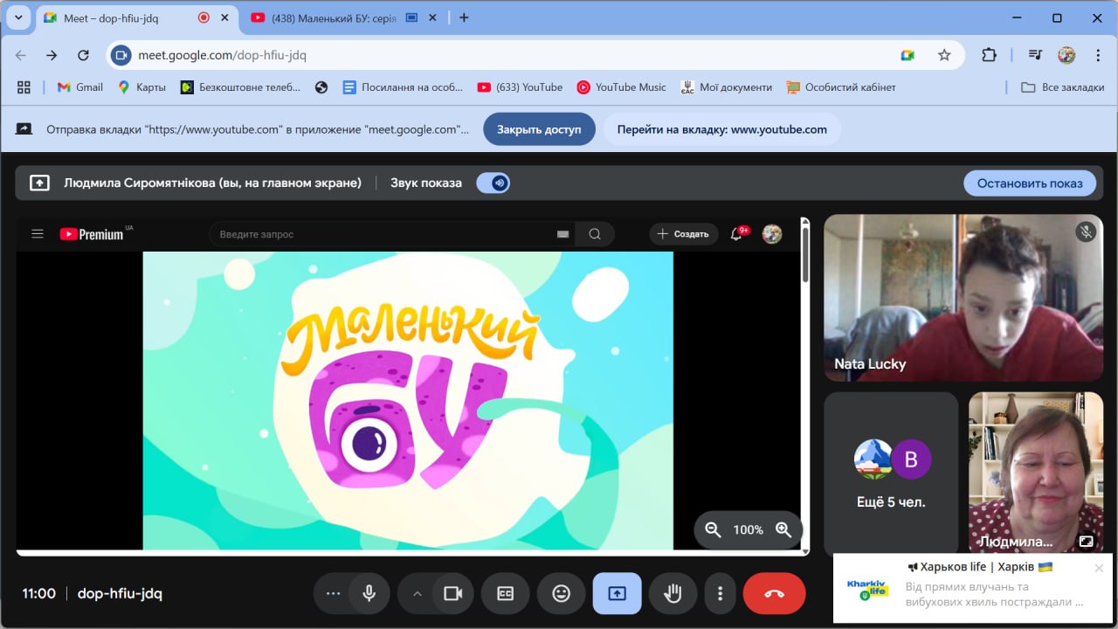Viewport: 1118px width, 629px height.
Task: Click the YouTube search magnifier button
Action: (595, 233)
